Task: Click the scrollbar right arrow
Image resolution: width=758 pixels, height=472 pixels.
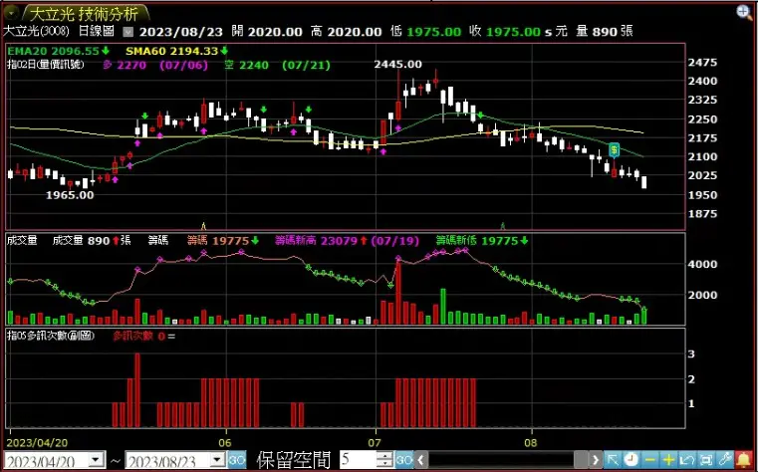Action: (596, 459)
